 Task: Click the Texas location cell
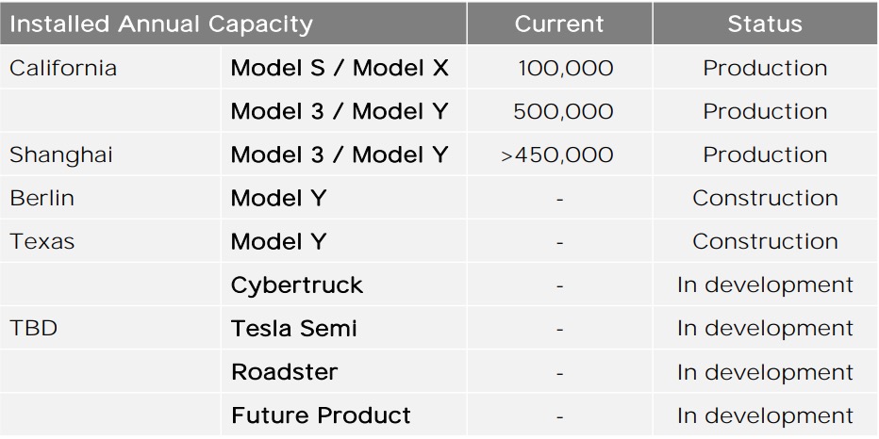point(41,242)
